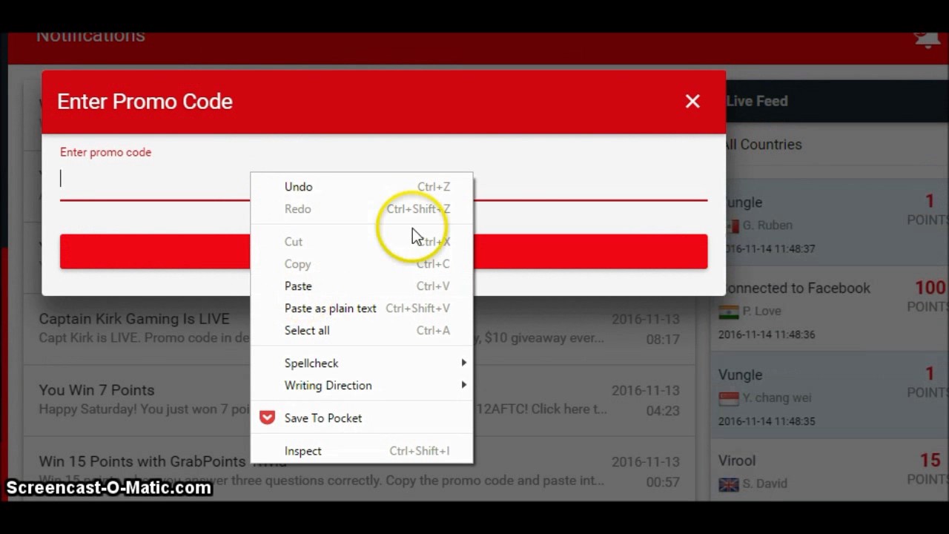Open the All Countries filter dropdown
949x534 pixels.
click(764, 145)
